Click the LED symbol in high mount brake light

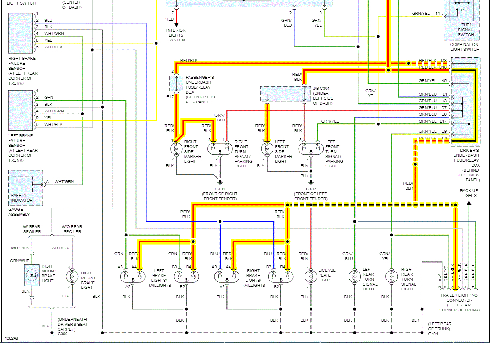point(32,275)
